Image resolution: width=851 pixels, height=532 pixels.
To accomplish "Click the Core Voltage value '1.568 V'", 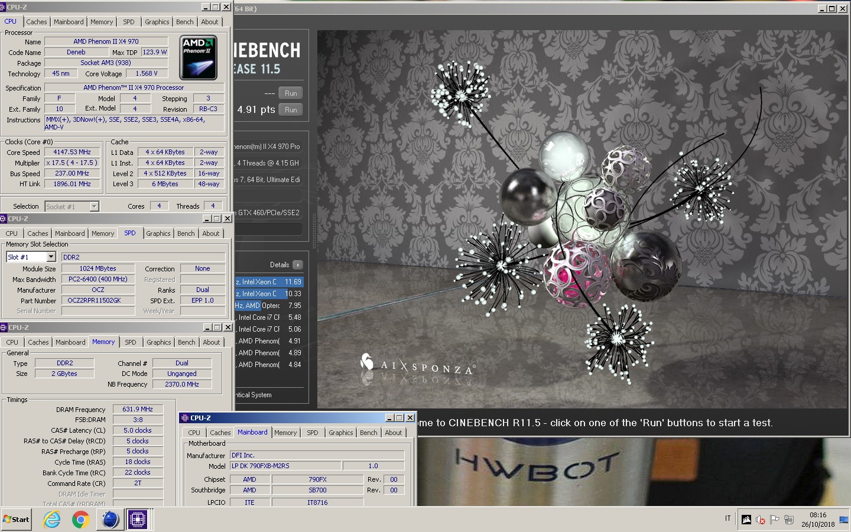I will tap(147, 73).
